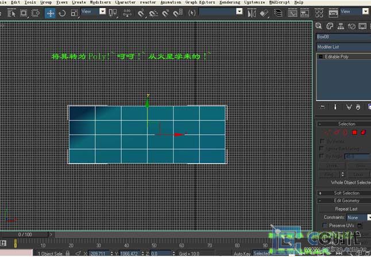Open the Material Editor
Screen dimensions: 371x257
pos(319,13)
